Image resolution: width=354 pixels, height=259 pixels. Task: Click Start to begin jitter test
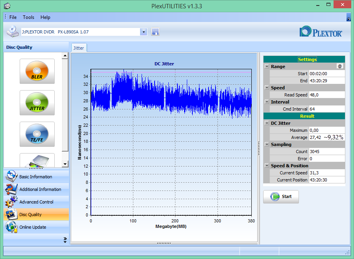(x=281, y=197)
